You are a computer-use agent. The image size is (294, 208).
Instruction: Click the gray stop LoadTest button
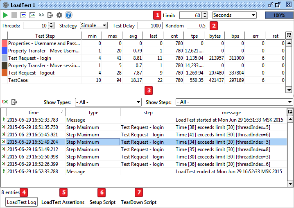click(x=14, y=15)
